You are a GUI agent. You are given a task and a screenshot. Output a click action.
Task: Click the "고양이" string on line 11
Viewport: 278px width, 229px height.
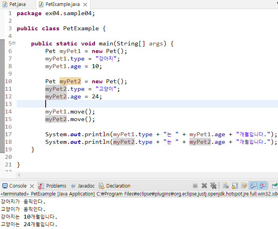[106, 89]
